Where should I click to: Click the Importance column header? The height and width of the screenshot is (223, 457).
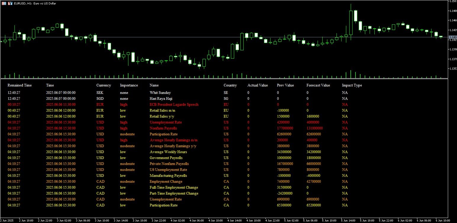point(129,85)
